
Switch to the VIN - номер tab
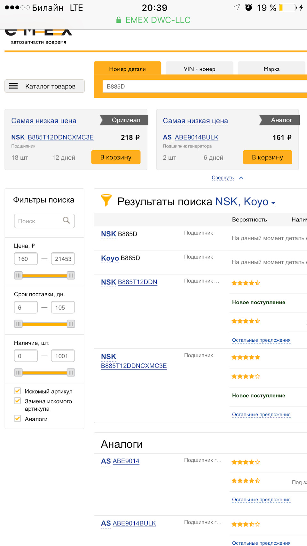click(x=199, y=68)
